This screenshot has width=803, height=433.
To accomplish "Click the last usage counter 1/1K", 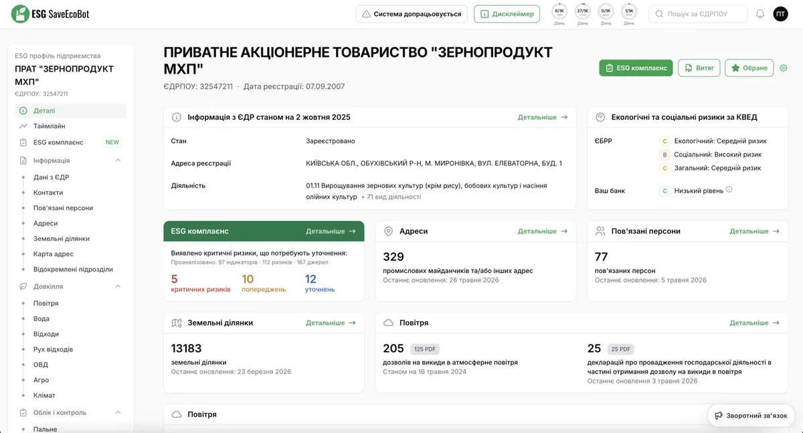I will tap(629, 11).
